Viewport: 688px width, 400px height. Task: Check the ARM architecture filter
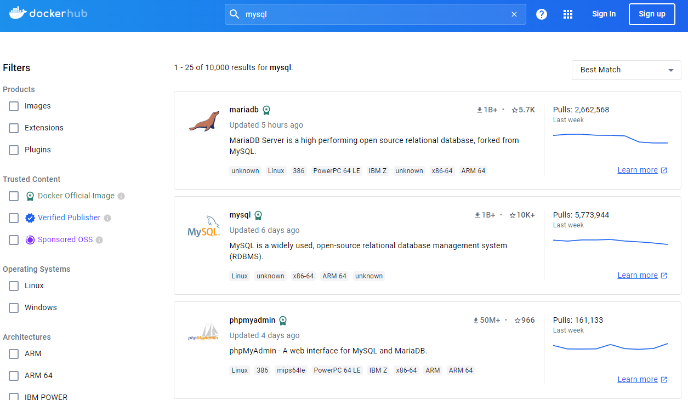[x=14, y=353]
